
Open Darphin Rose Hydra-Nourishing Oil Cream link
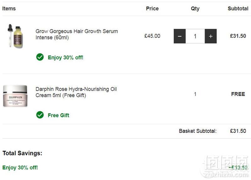click(x=76, y=92)
